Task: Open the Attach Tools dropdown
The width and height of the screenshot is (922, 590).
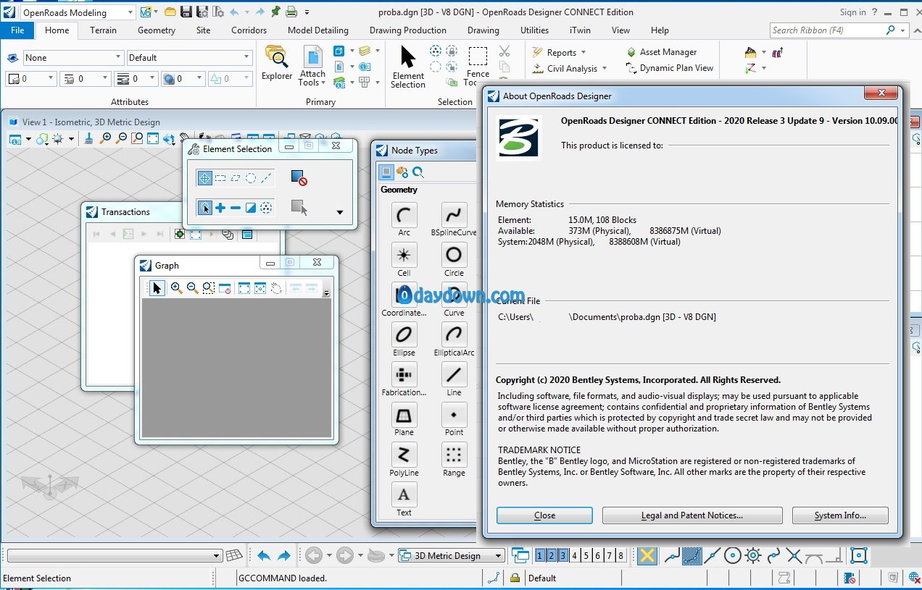Action: point(312,67)
